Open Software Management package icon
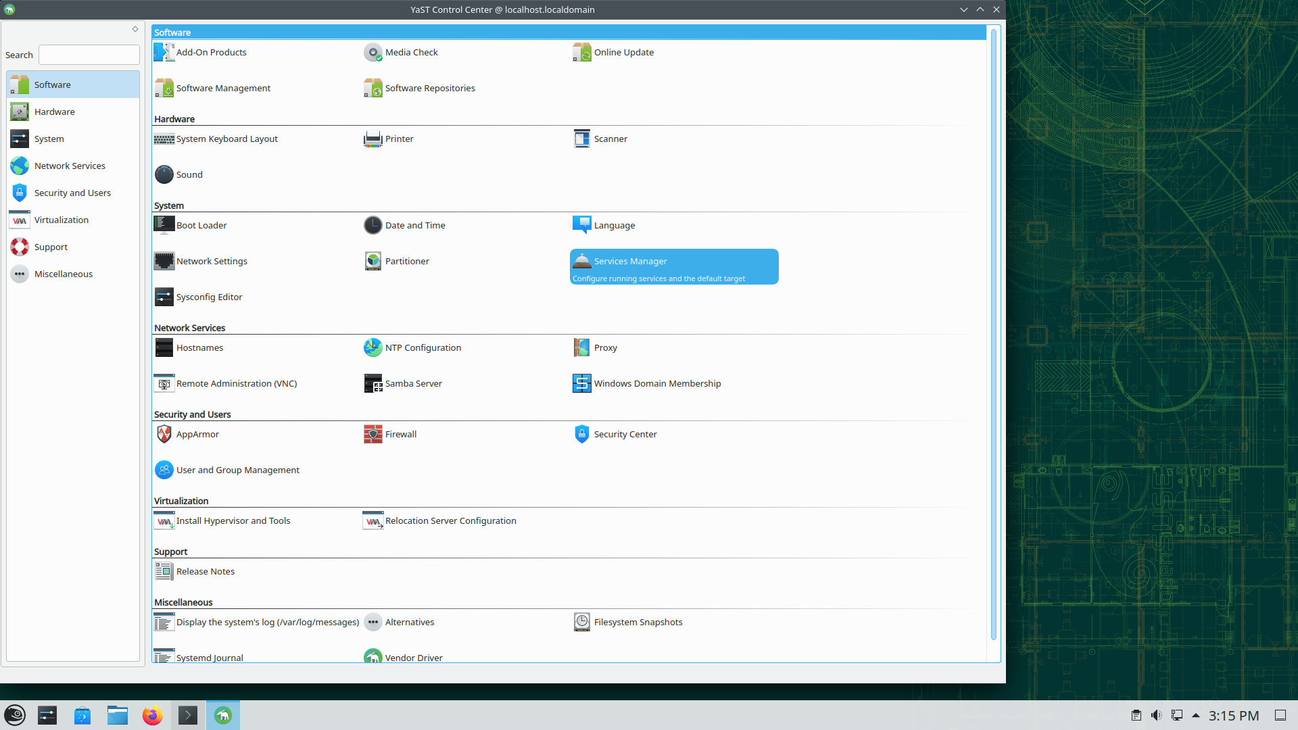1298x730 pixels. click(x=164, y=88)
